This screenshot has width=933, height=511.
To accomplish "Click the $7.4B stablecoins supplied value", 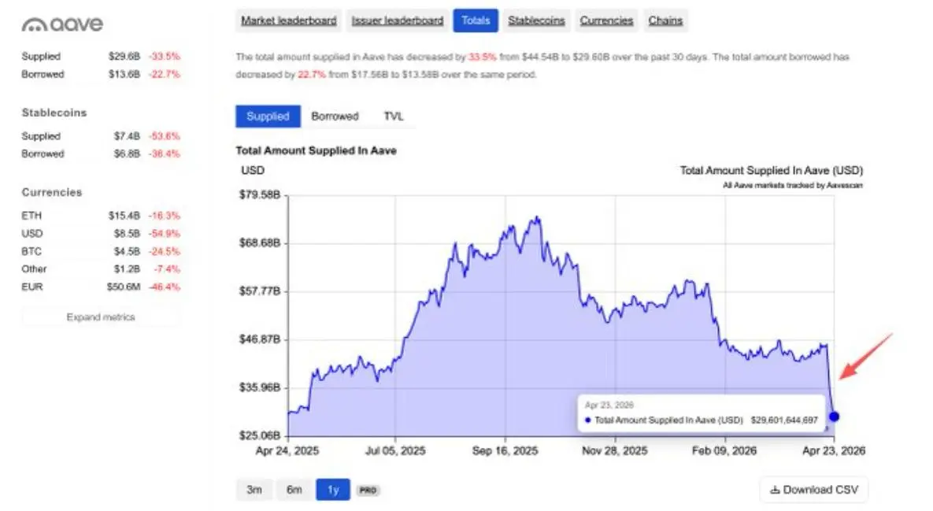I will pyautogui.click(x=127, y=135).
